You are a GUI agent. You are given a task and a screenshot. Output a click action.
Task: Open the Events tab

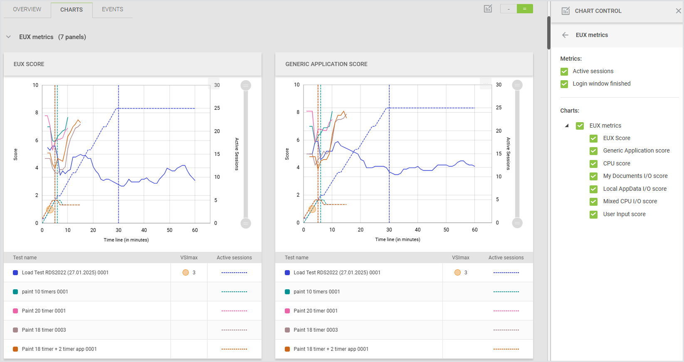pos(112,9)
